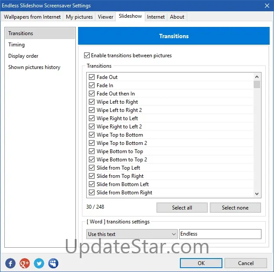Click the transitions list scroll up arrow
Screen dimensions: 274x272
point(257,77)
